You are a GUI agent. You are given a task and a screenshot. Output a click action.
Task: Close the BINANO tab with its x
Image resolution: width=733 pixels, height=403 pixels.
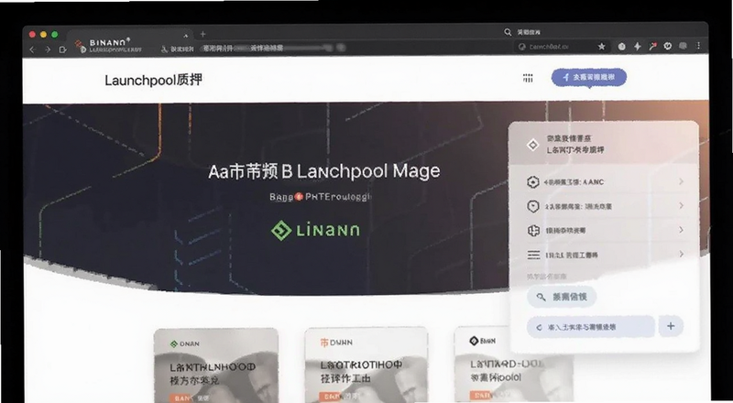click(186, 36)
